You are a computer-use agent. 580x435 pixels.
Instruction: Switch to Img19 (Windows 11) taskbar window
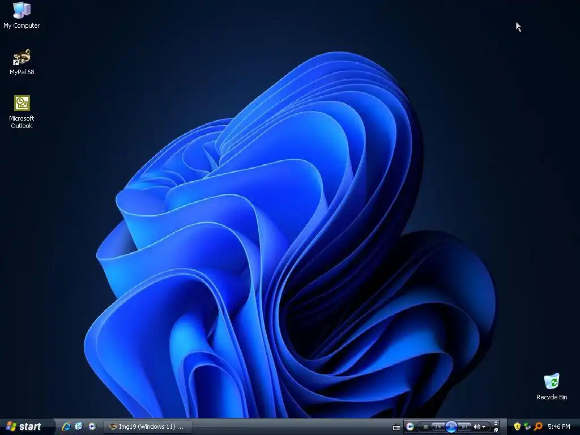[148, 427]
